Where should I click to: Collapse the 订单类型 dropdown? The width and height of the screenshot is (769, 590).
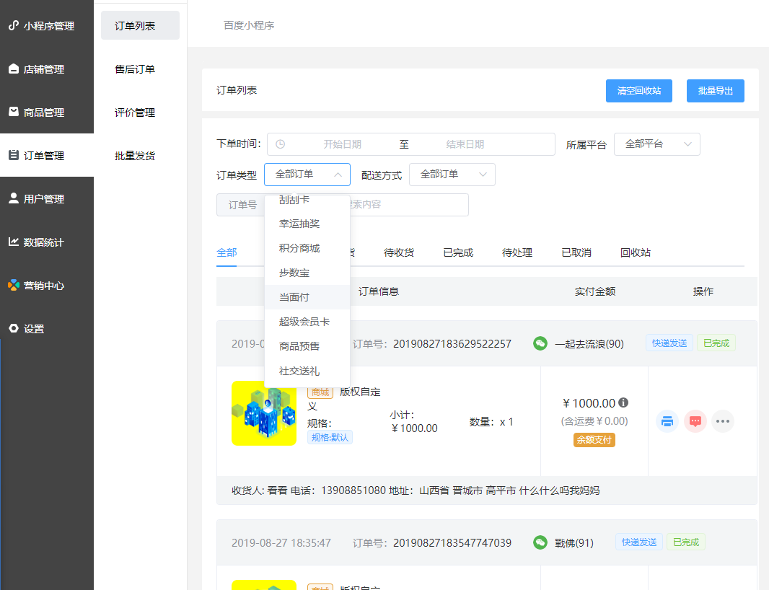pyautogui.click(x=307, y=175)
